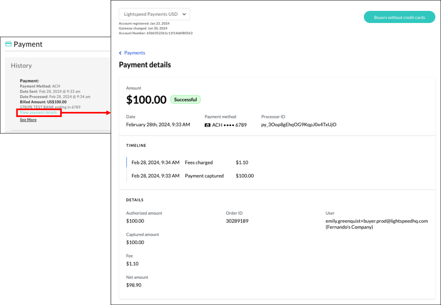The image size is (441, 305).
Task: Expand history with See More
Action: 28,120
